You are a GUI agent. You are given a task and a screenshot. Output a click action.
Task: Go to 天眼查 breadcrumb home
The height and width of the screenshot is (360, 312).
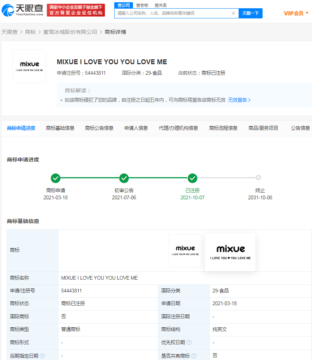point(10,32)
